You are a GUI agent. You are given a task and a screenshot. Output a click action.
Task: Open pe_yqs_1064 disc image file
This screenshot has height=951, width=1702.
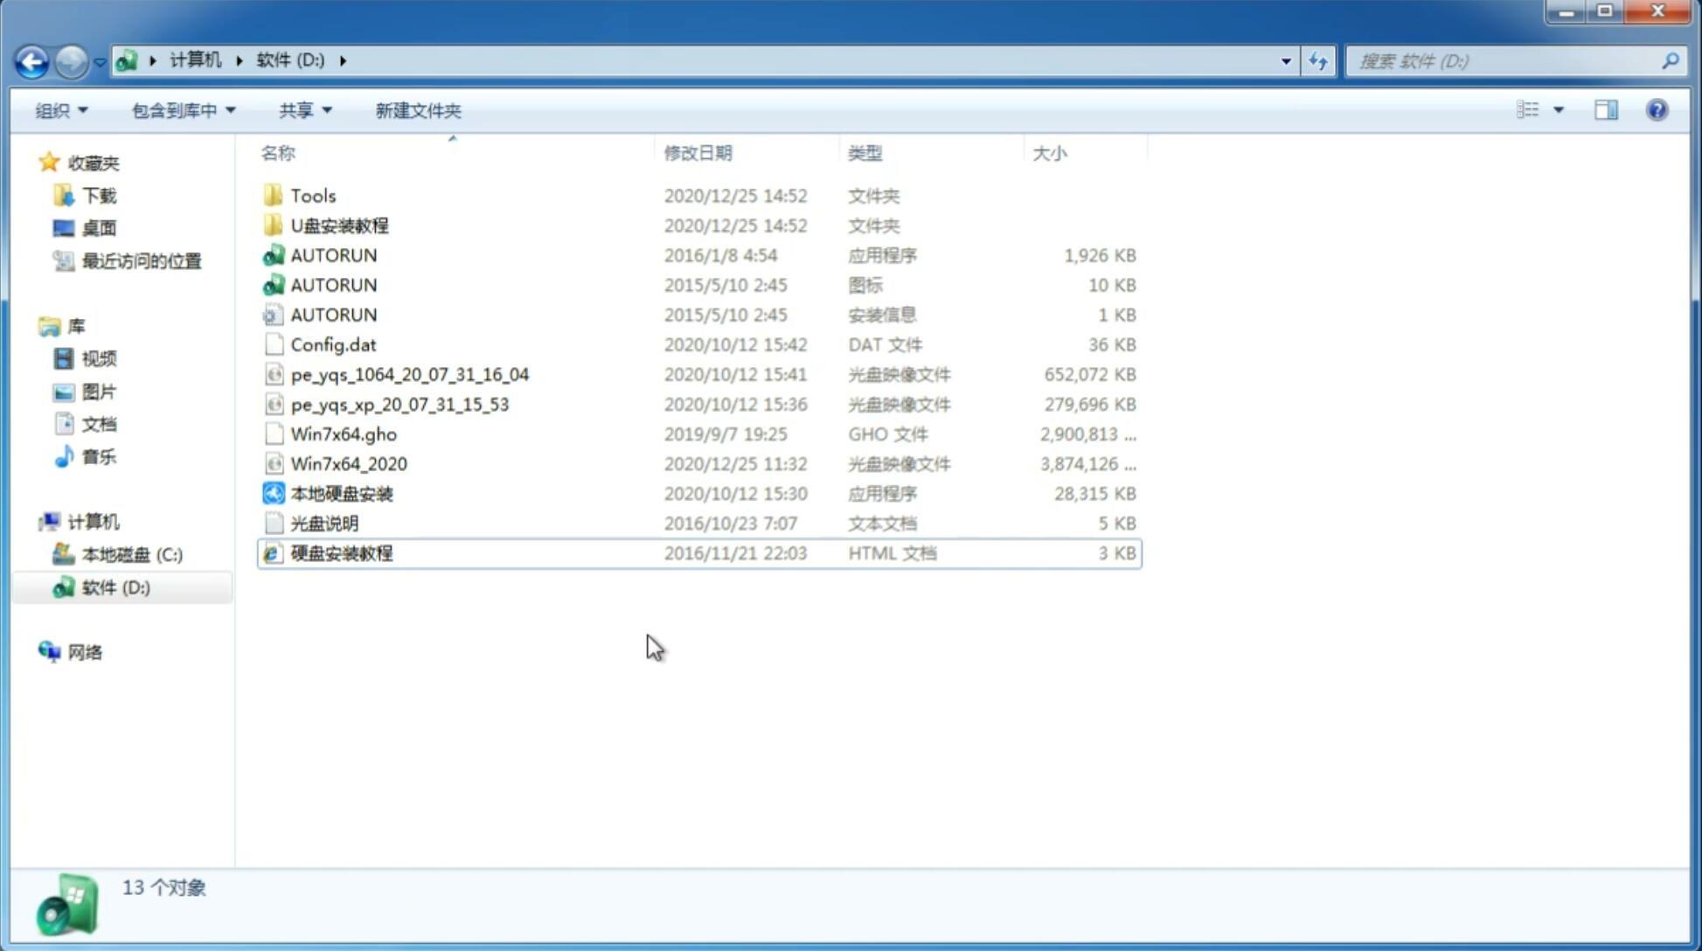[x=408, y=374]
